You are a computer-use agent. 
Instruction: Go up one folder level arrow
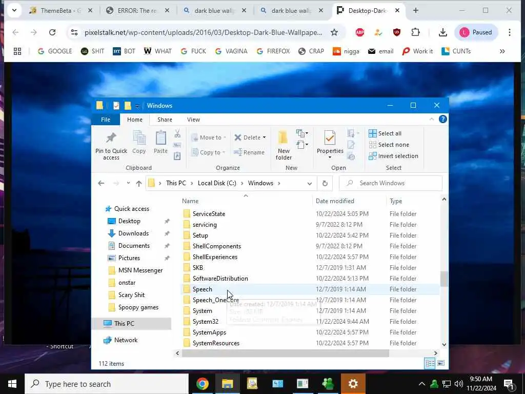coord(139,183)
